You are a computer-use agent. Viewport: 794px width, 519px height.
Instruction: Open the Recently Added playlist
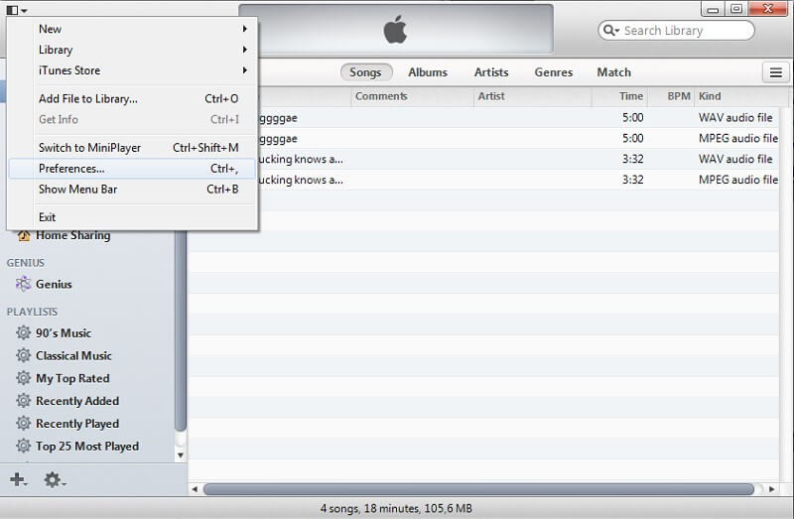(x=77, y=401)
